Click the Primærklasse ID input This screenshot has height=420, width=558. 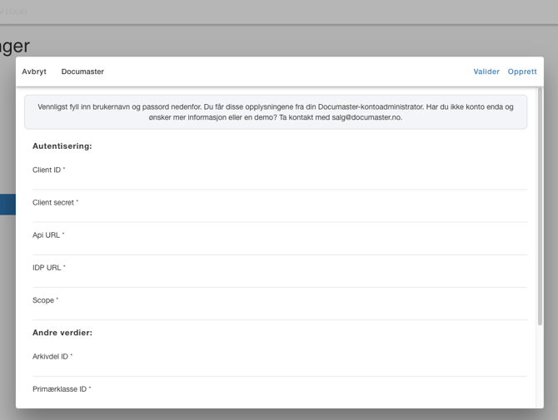pyautogui.click(x=279, y=400)
